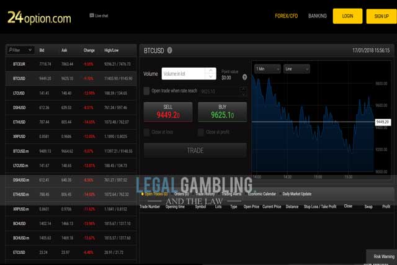Click the BTCUSD info icon
The width and height of the screenshot is (397, 265).
click(x=169, y=50)
